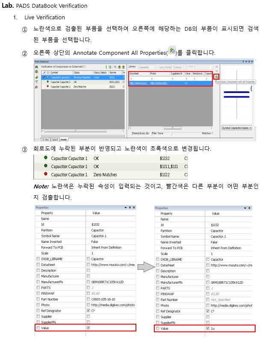This screenshot has width=262, height=340.
Task: Open the left Properties panel options arrow
Action: coord(126,208)
